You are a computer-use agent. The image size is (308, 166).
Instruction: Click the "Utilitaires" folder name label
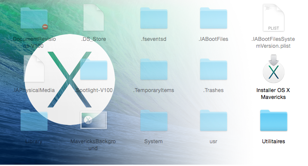pyautogui.click(x=274, y=141)
